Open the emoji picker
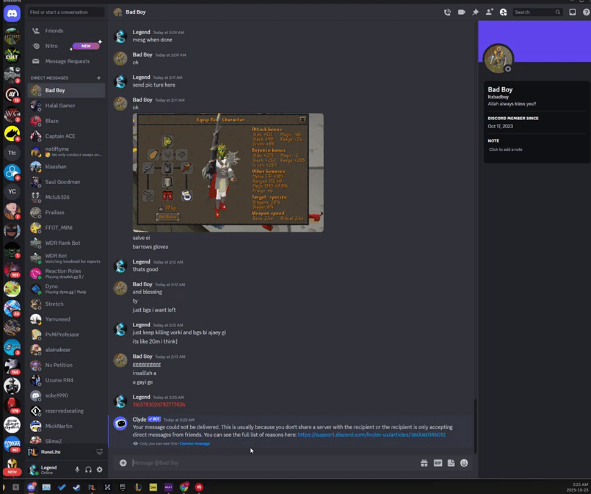The width and height of the screenshot is (591, 494). pyautogui.click(x=464, y=463)
